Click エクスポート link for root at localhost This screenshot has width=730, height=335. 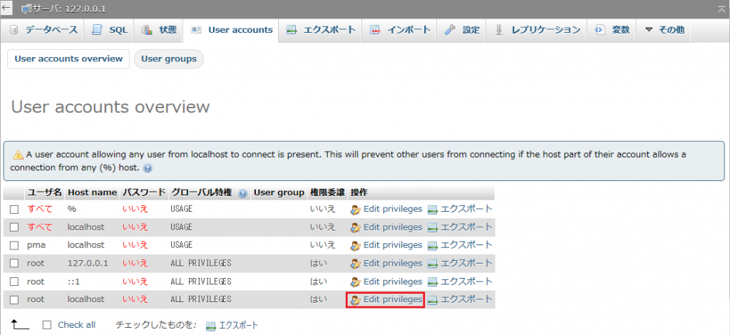coord(460,299)
